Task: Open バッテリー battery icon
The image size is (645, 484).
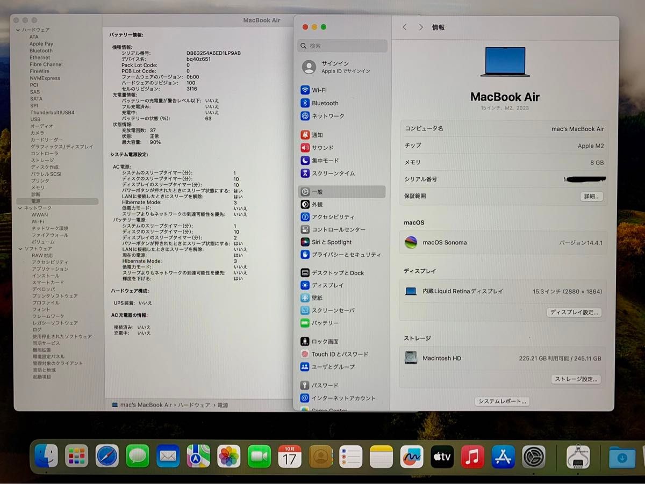Action: 305,323
